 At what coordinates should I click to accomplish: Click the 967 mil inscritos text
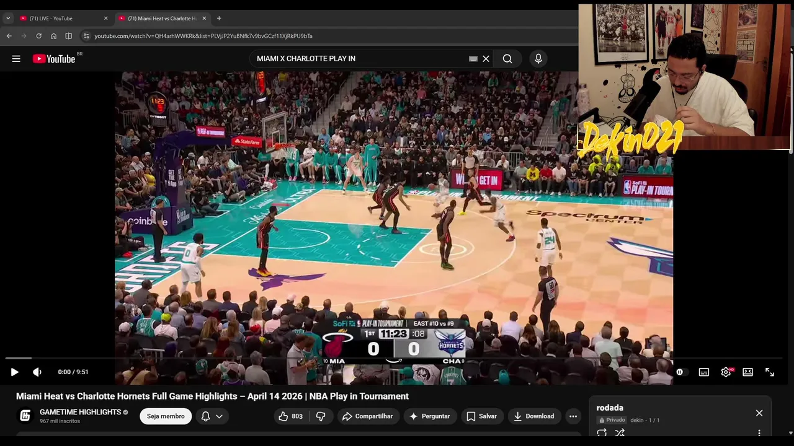tap(60, 421)
